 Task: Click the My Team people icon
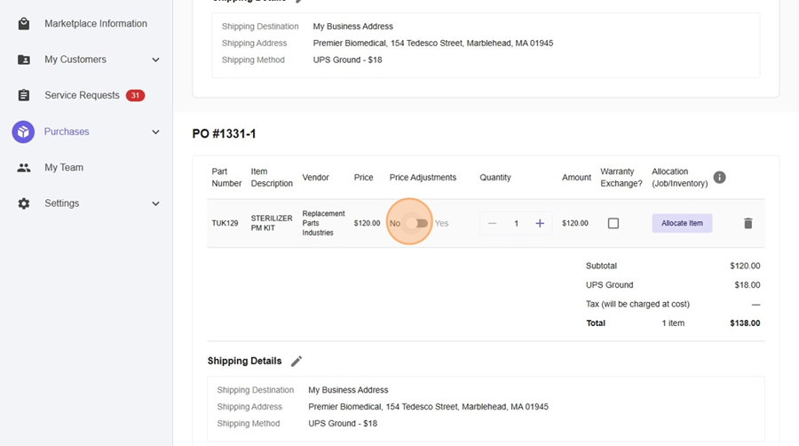(x=24, y=167)
